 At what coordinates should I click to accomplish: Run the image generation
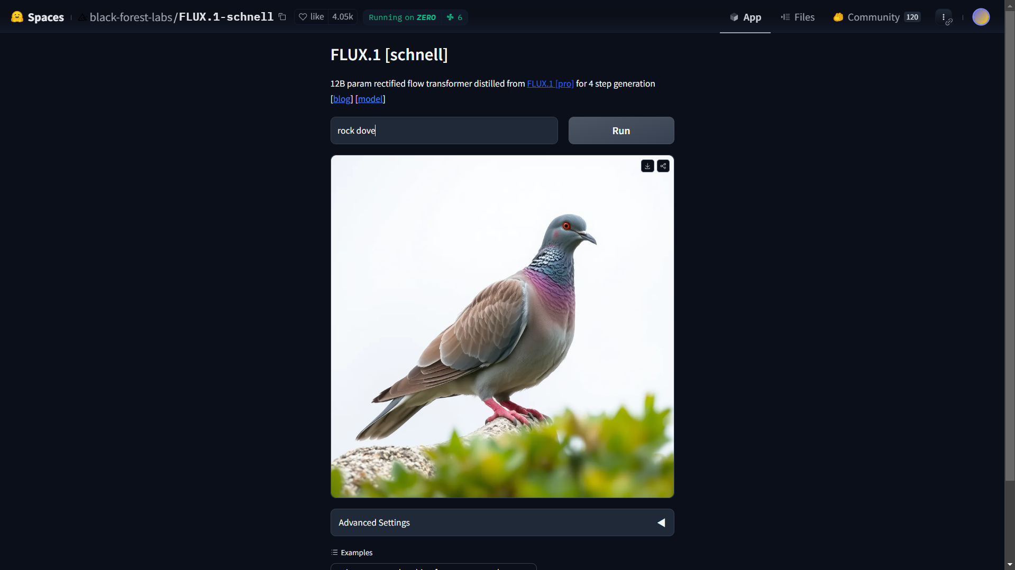pyautogui.click(x=621, y=130)
